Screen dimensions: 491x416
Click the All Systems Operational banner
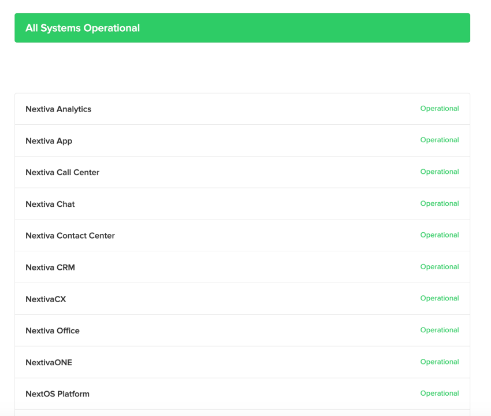pyautogui.click(x=242, y=28)
